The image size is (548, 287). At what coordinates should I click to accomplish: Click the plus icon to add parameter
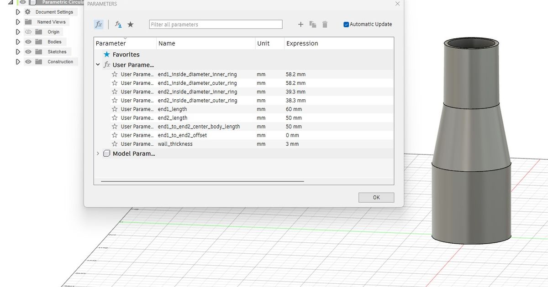click(300, 25)
